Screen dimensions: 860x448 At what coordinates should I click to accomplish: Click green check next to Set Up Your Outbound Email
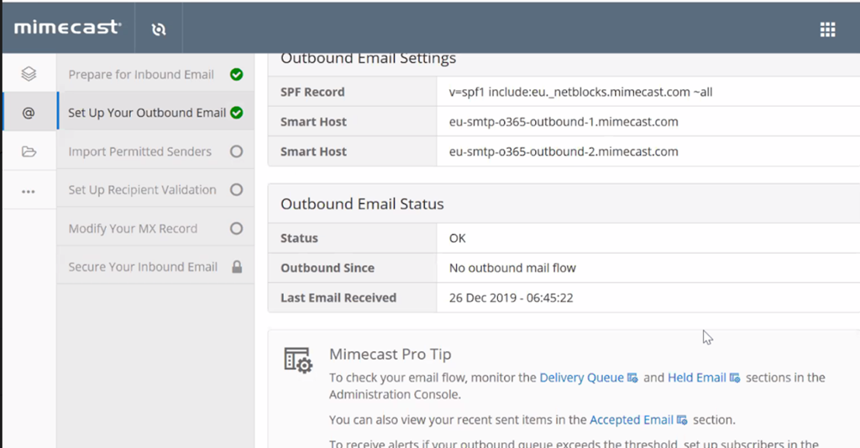pos(236,113)
